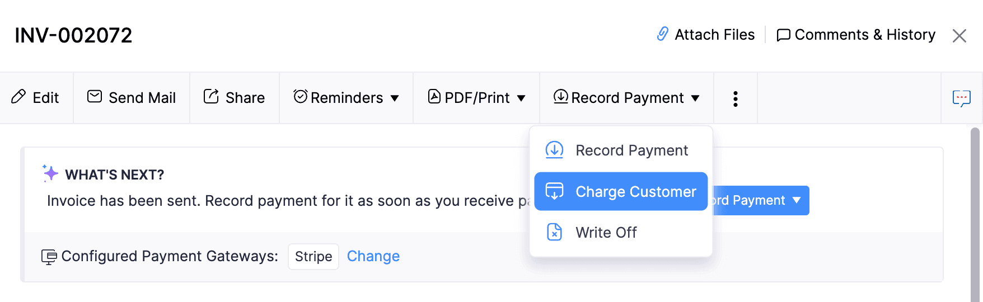The height and width of the screenshot is (302, 983).
Task: Expand the blue Record Payment button arrow
Action: click(x=797, y=200)
